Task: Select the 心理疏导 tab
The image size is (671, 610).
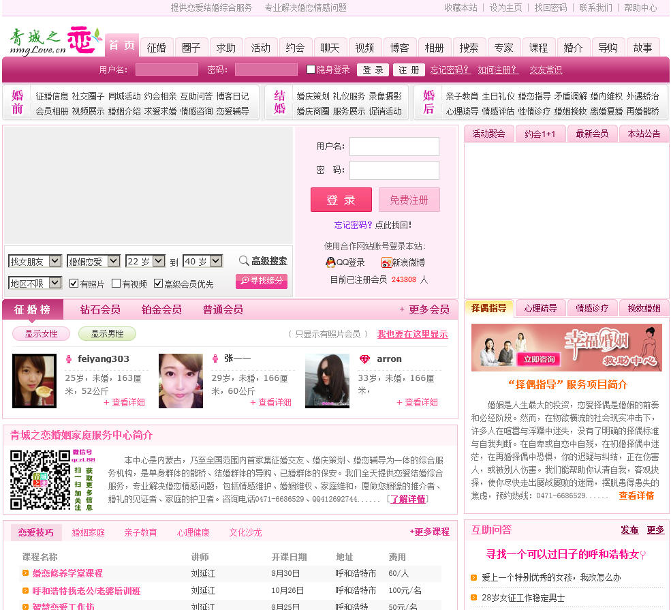Action: click(540, 308)
